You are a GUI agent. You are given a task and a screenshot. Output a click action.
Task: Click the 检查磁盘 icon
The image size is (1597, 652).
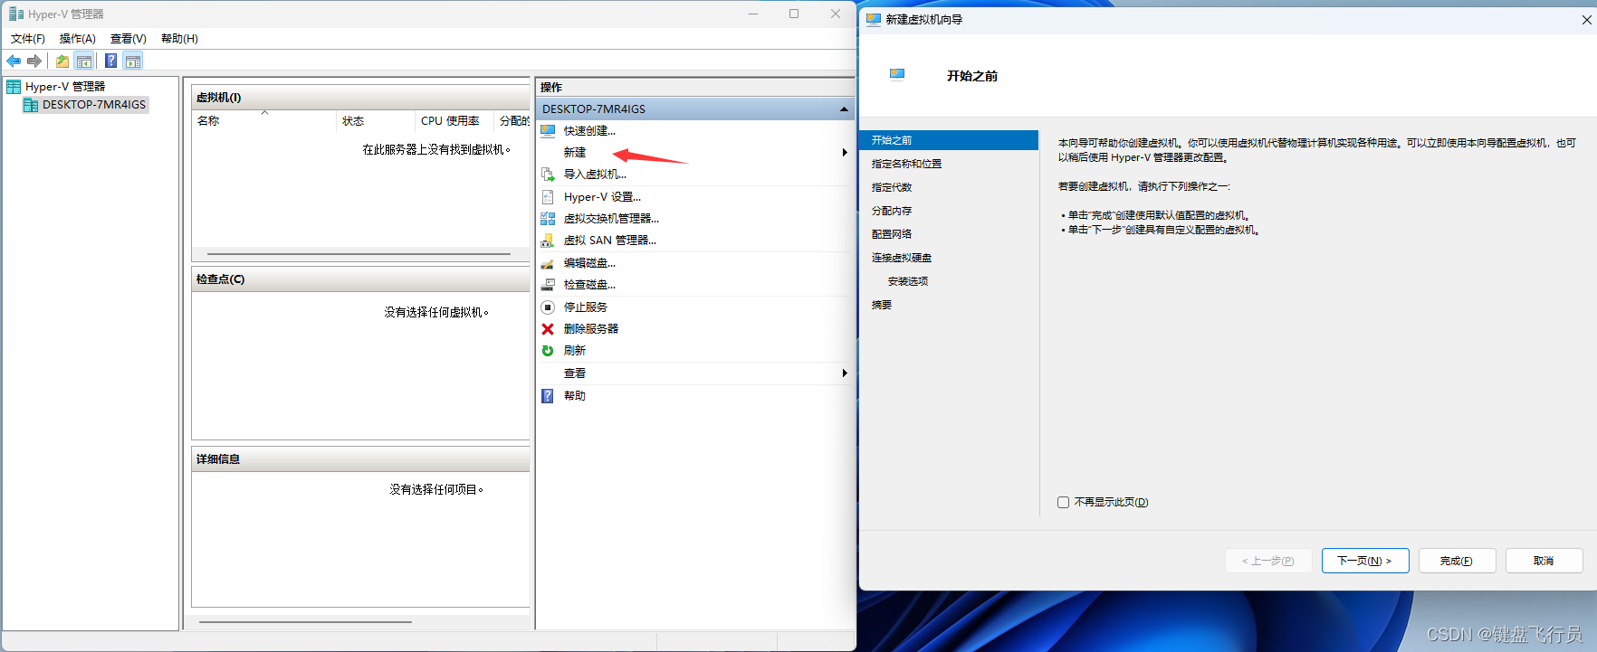coord(548,285)
